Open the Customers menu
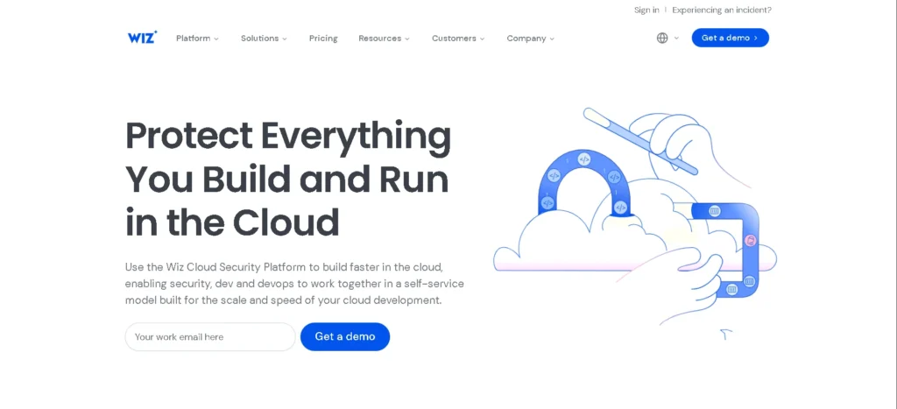The height and width of the screenshot is (409, 897). pyautogui.click(x=458, y=39)
